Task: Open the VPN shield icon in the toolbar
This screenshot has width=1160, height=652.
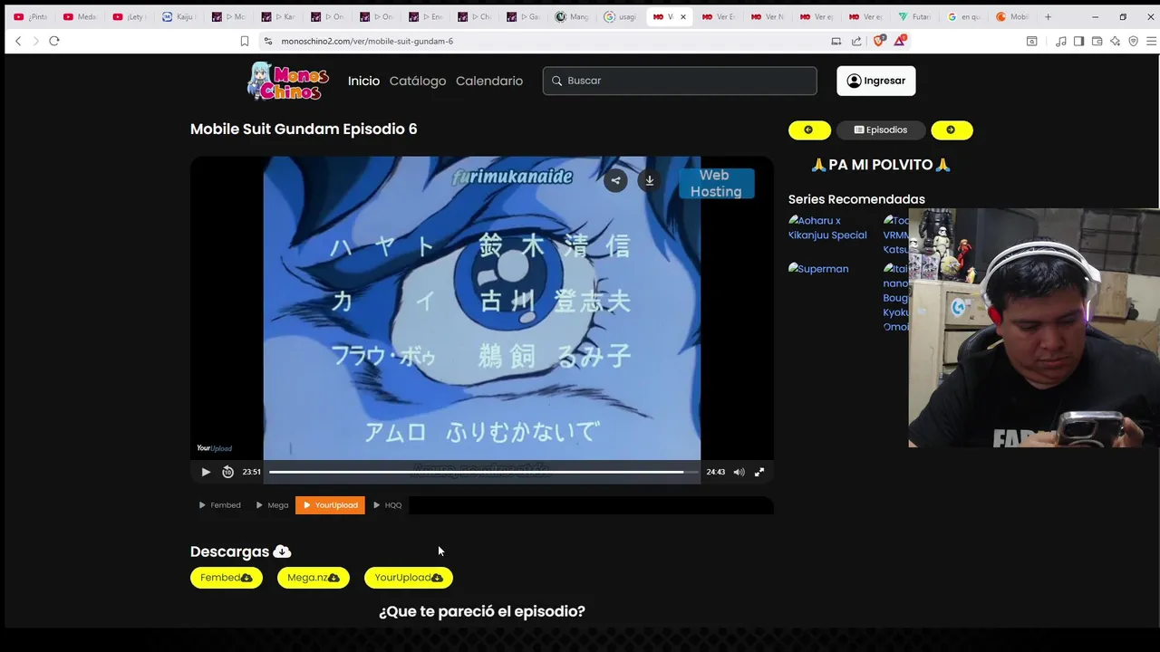Action: (x=1133, y=41)
